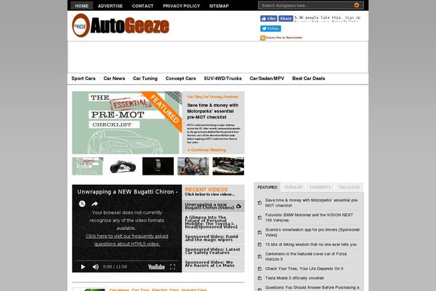Click the video share arrow icon
The image size is (436, 291).
point(94,204)
